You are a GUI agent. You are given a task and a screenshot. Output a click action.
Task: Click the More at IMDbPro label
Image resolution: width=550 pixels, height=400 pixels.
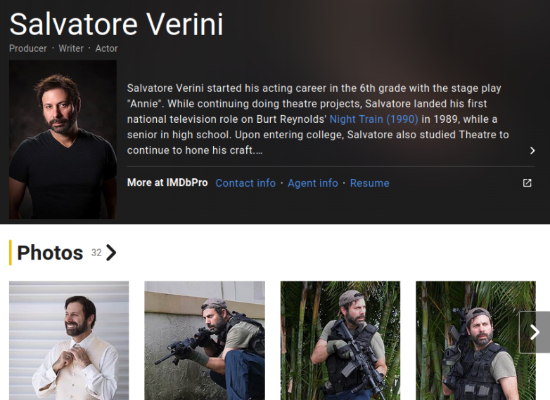(167, 182)
